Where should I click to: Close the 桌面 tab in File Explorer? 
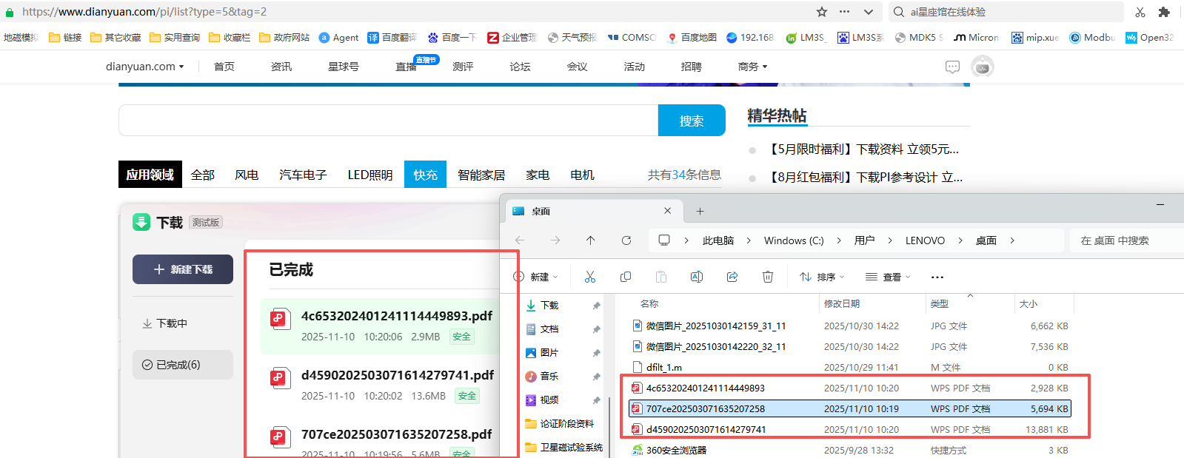pos(667,211)
